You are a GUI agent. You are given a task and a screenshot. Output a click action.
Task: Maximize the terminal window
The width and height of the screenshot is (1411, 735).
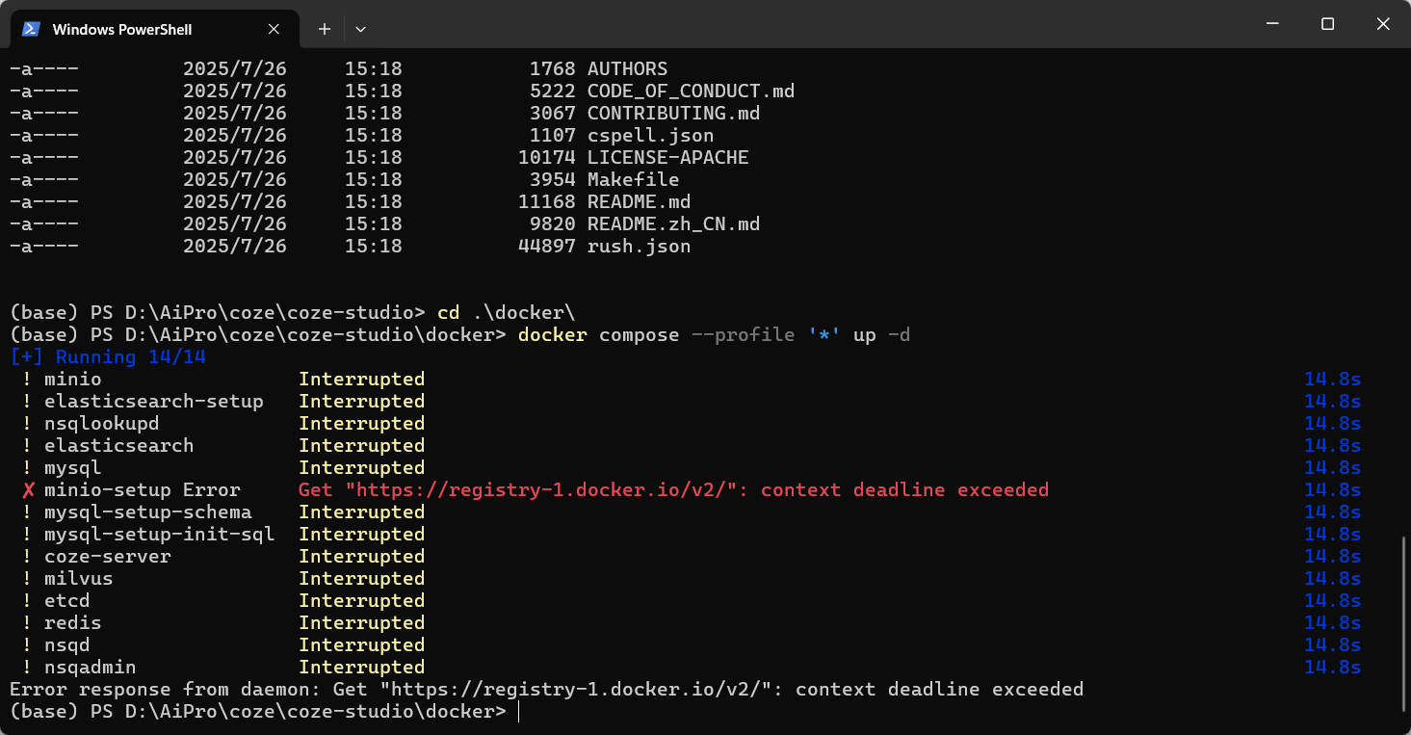coord(1327,24)
